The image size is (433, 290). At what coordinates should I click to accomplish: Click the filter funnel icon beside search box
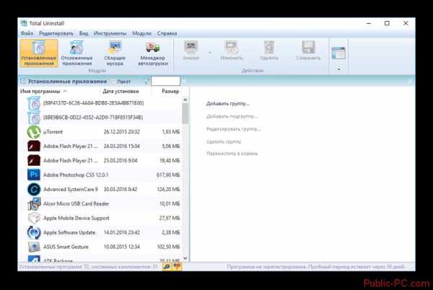coord(146,82)
